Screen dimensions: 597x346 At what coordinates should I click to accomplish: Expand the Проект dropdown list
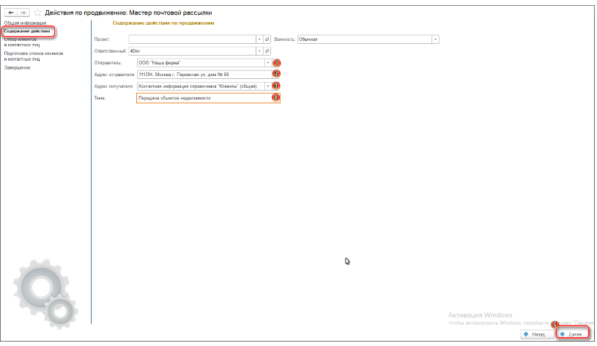[x=259, y=40]
